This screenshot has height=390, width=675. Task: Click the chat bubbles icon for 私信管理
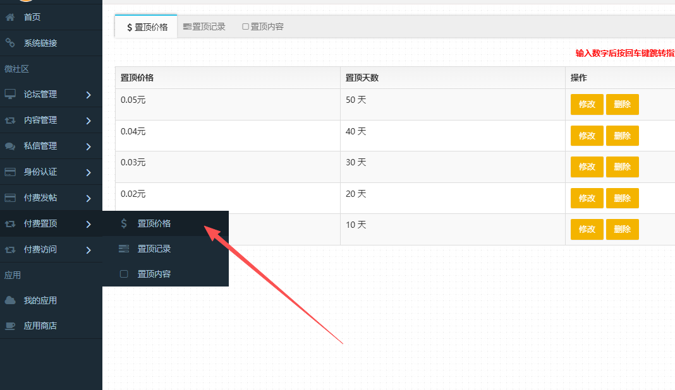click(x=10, y=146)
